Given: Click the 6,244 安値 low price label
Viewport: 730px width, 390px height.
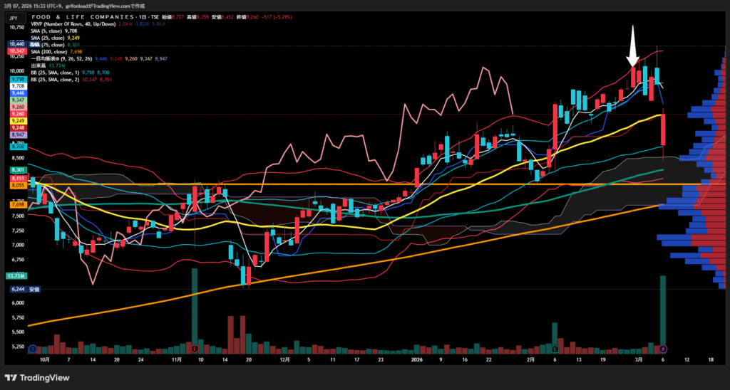Looking at the screenshot, I should tap(23, 290).
